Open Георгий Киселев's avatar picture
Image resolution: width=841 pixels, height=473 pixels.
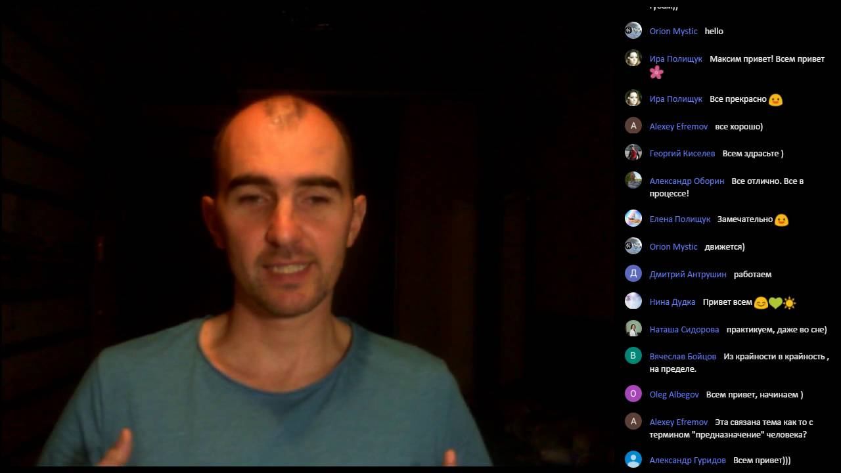(x=633, y=152)
